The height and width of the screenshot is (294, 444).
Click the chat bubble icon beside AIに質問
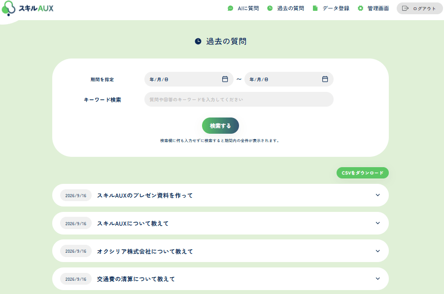coord(231,8)
